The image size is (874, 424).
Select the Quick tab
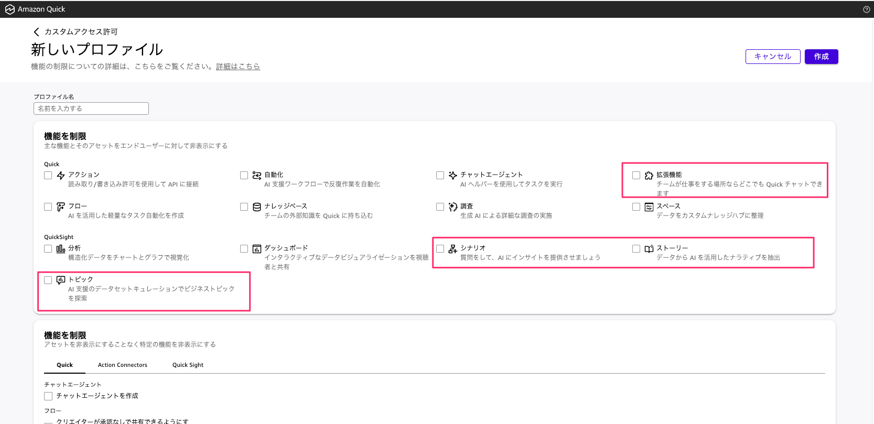point(65,365)
